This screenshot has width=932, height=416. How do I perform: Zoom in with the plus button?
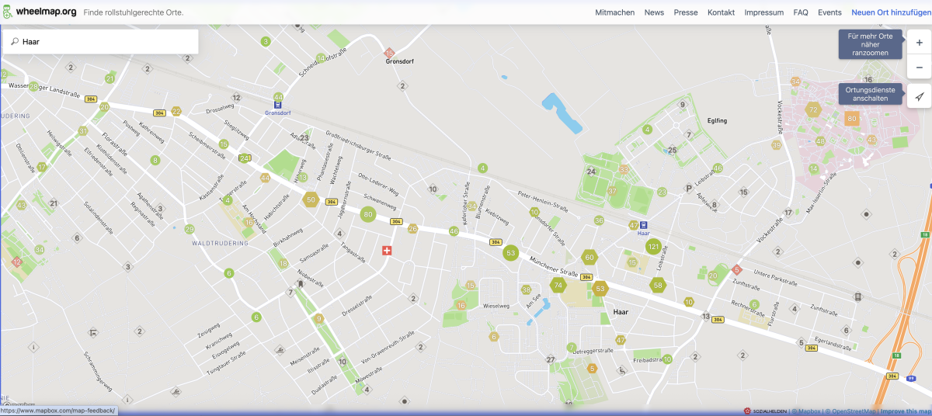point(920,43)
